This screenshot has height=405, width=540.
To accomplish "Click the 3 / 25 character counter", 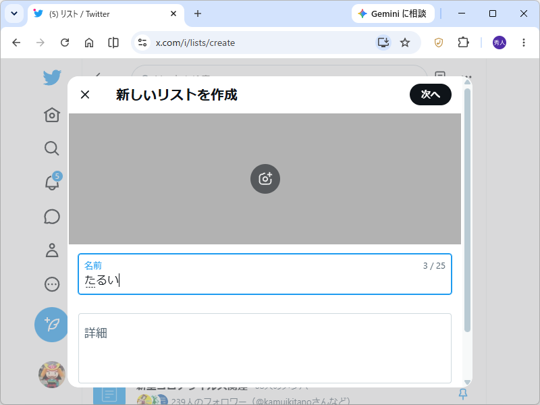I will pos(434,266).
